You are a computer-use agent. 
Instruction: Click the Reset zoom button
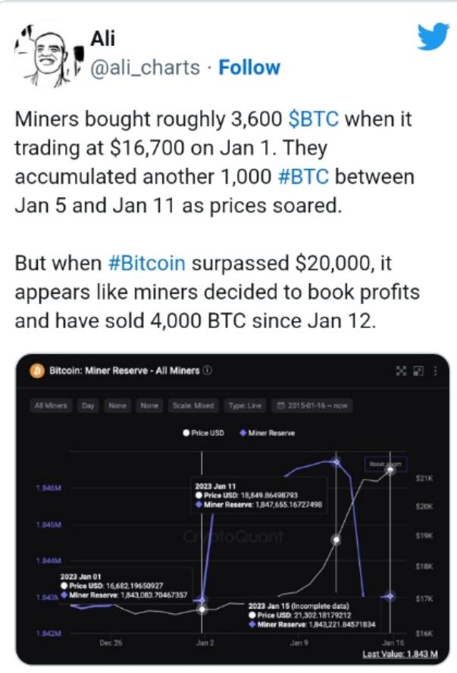coord(385,464)
